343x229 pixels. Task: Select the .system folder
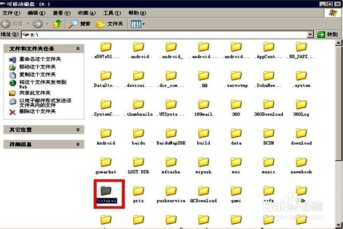(x=301, y=80)
